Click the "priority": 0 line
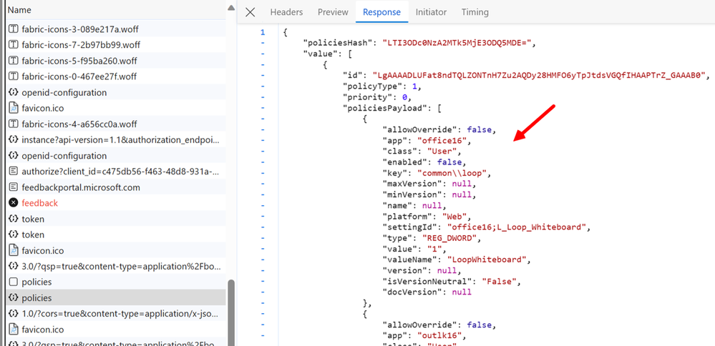Screen dimensions: 715x346 tap(378, 97)
